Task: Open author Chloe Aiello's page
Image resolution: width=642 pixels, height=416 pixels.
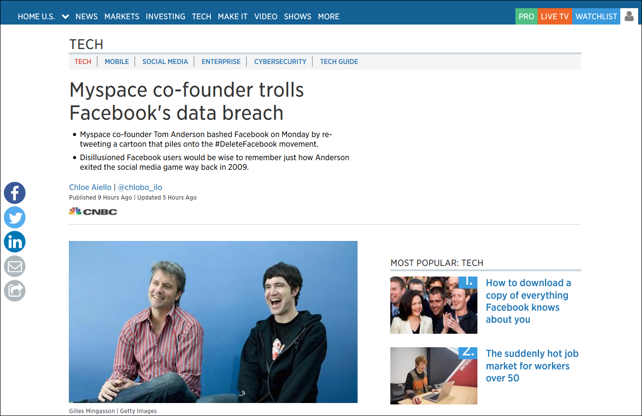Action: pos(90,187)
